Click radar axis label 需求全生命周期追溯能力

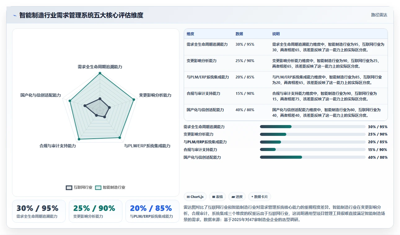[100, 67]
